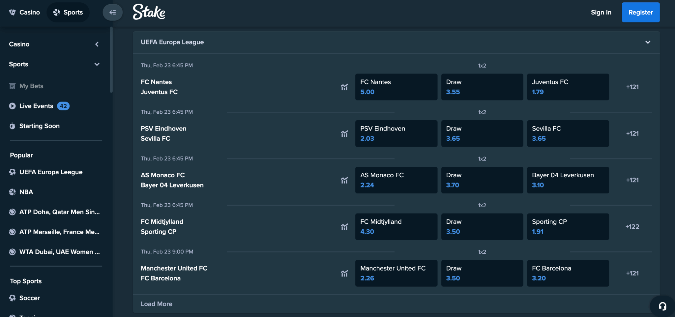Open live support headset chat icon
This screenshot has height=317, width=675.
coord(662,306)
